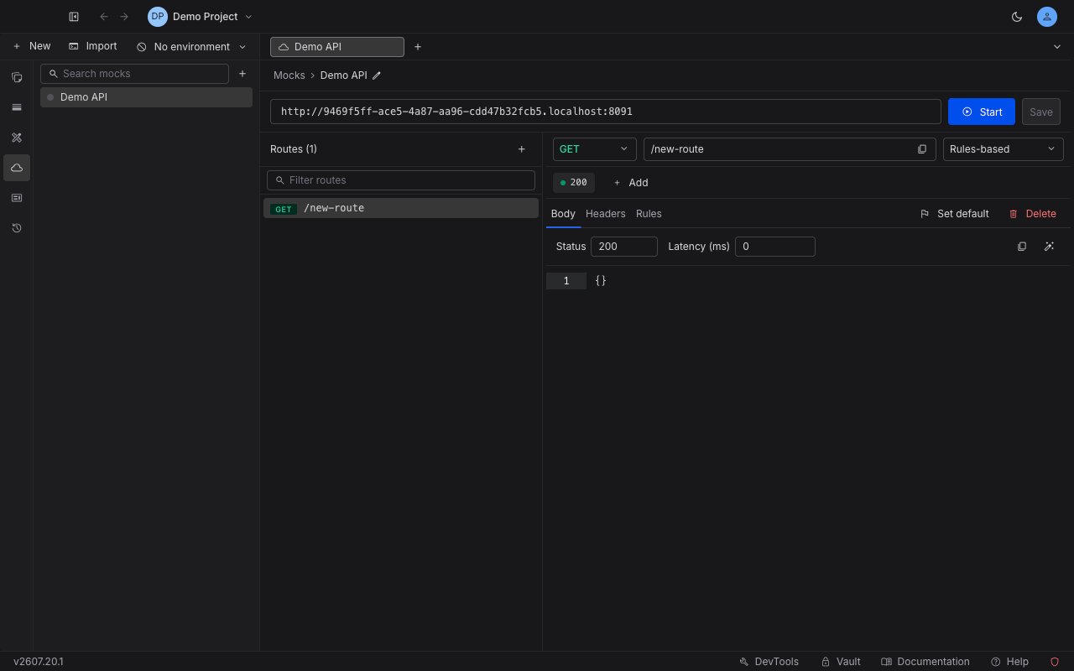
Task: Switch to the Rules tab
Action: [x=649, y=214]
